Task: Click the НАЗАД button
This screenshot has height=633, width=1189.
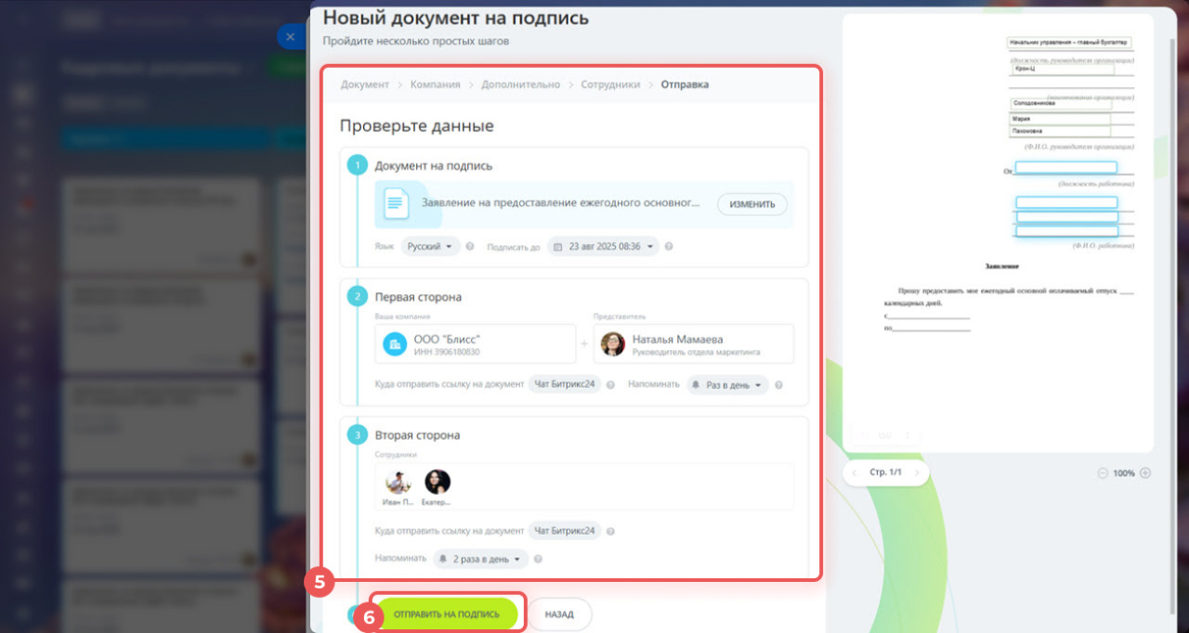Action: pyautogui.click(x=559, y=614)
